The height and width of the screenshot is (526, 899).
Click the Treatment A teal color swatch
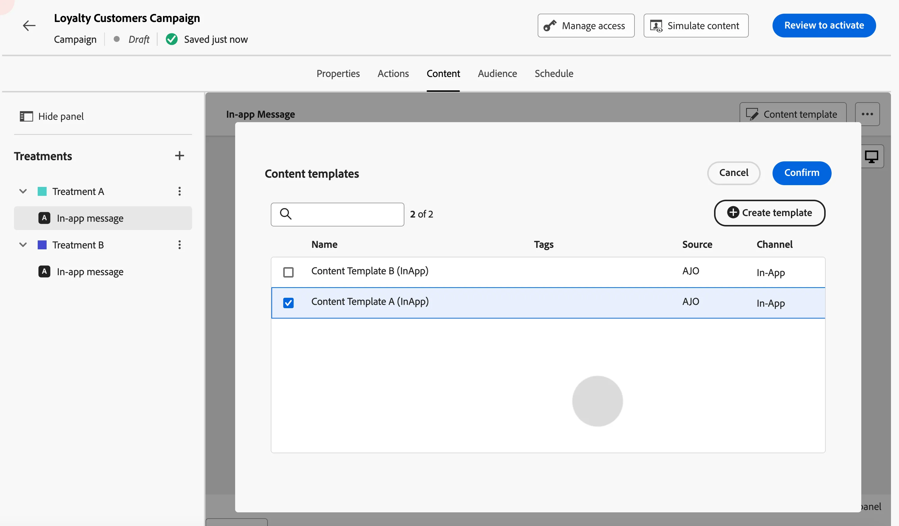(42, 191)
